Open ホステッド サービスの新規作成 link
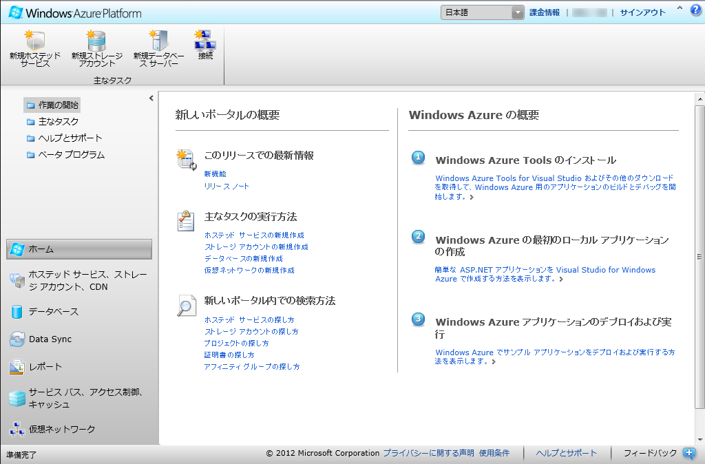Image resolution: width=705 pixels, height=464 pixels. coord(254,235)
